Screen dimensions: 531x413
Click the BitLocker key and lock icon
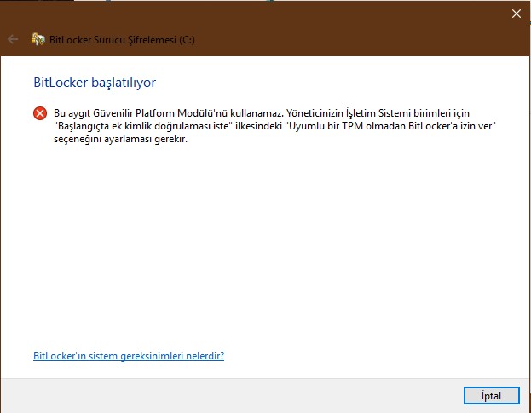38,39
